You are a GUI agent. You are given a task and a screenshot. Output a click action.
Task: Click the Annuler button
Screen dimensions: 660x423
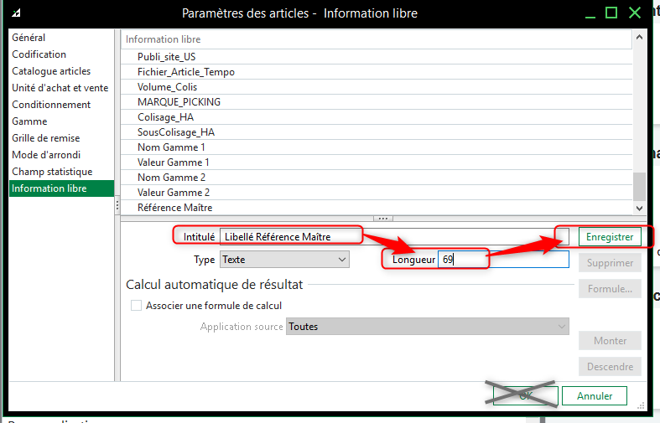point(595,396)
